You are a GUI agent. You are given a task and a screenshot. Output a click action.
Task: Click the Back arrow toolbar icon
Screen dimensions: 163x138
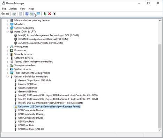pyautogui.click(x=3, y=14)
